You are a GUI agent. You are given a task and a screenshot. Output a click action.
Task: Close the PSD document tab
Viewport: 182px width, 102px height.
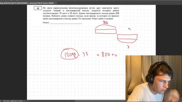click(x=56, y=3)
